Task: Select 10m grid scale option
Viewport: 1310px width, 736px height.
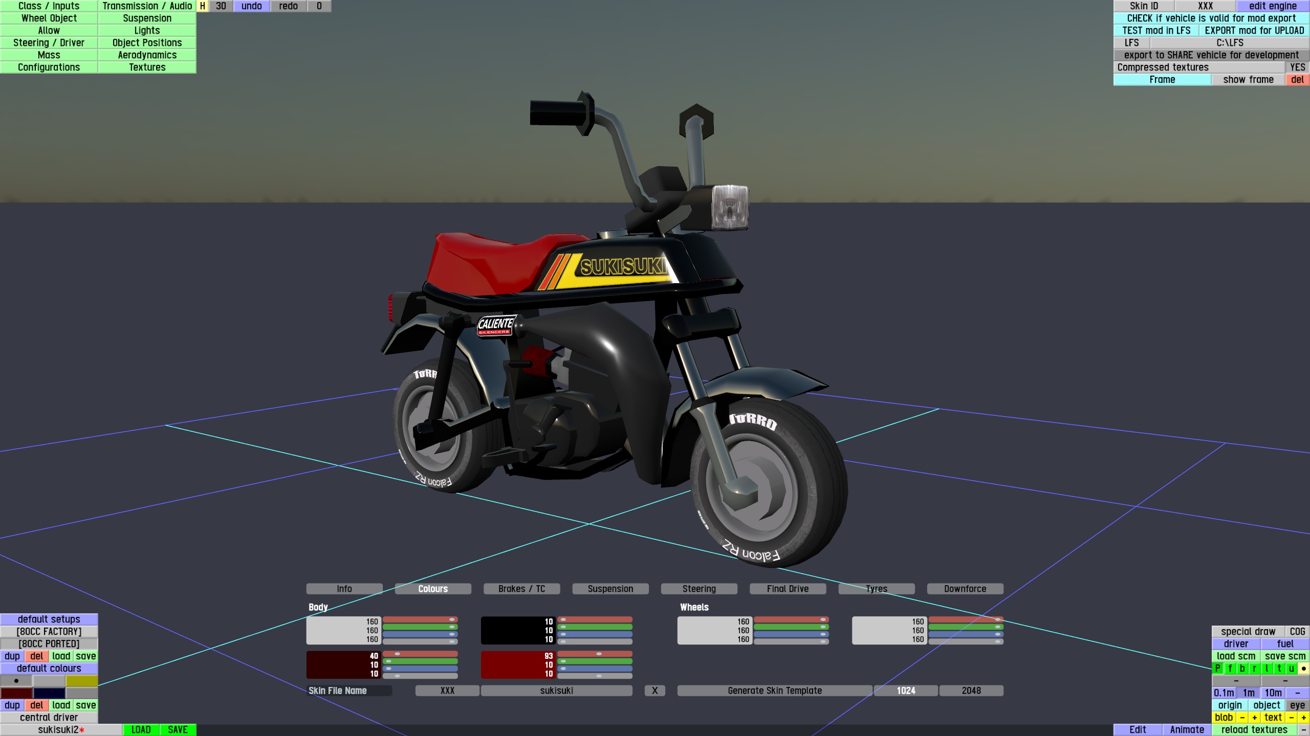Action: pyautogui.click(x=1273, y=693)
